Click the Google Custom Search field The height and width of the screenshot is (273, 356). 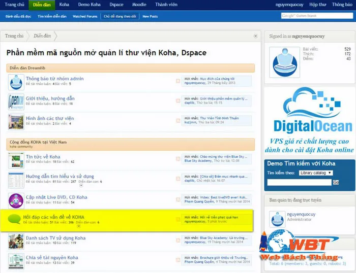coord(317,16)
